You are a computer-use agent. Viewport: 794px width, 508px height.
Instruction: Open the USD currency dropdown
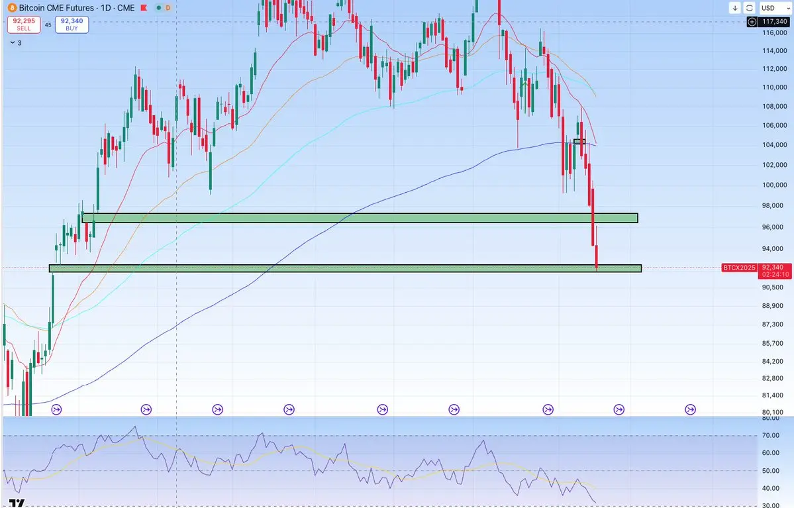[775, 7]
